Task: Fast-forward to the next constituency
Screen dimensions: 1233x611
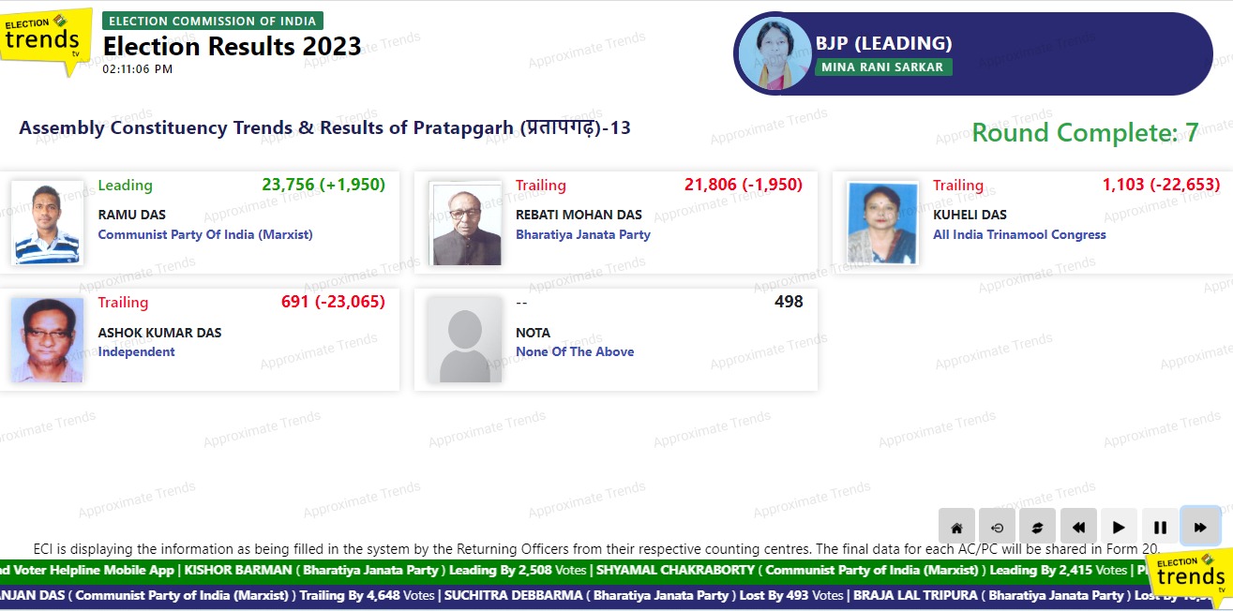Action: click(1200, 527)
